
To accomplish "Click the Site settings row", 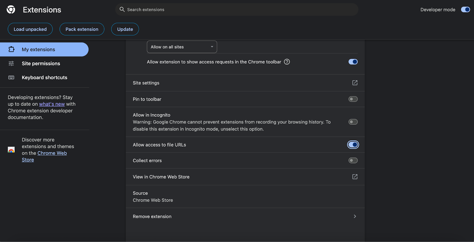I will [245, 83].
